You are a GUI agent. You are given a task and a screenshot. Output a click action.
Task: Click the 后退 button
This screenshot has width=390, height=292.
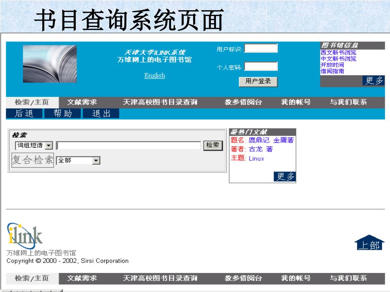pos(24,114)
